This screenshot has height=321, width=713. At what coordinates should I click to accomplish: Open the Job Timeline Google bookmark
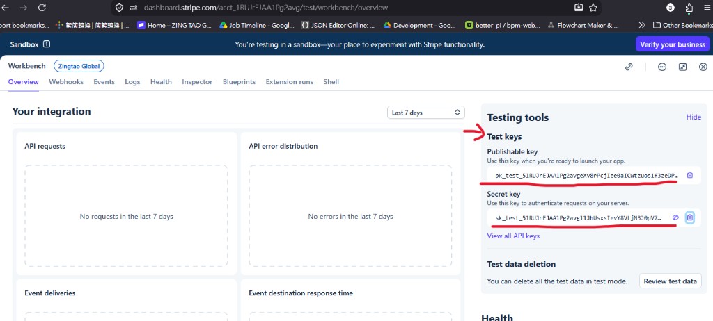[257, 26]
